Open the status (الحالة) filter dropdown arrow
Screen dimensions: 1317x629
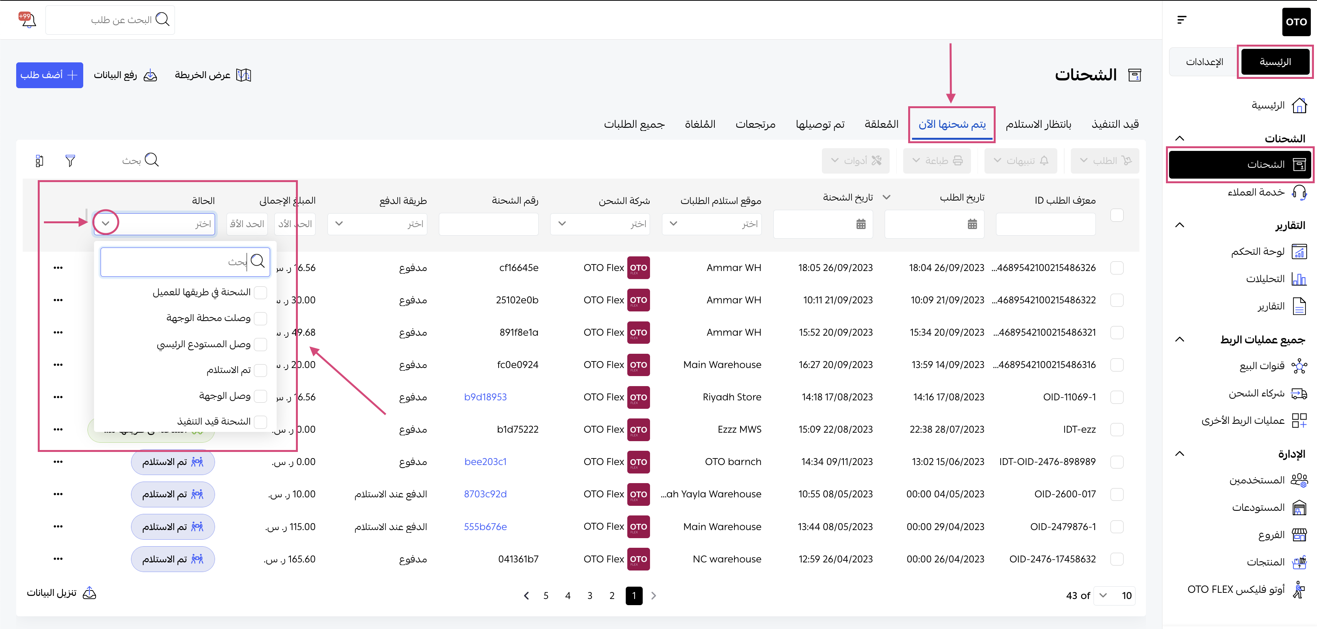point(106,223)
